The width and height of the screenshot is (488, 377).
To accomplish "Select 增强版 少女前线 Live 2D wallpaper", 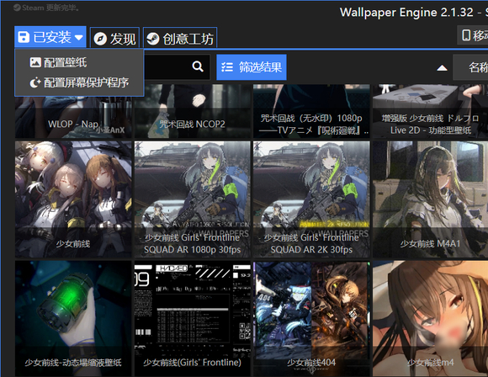I will tap(431, 111).
